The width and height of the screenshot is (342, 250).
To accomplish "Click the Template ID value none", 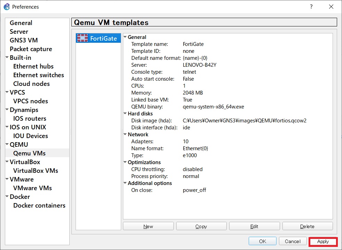I will [x=188, y=51].
